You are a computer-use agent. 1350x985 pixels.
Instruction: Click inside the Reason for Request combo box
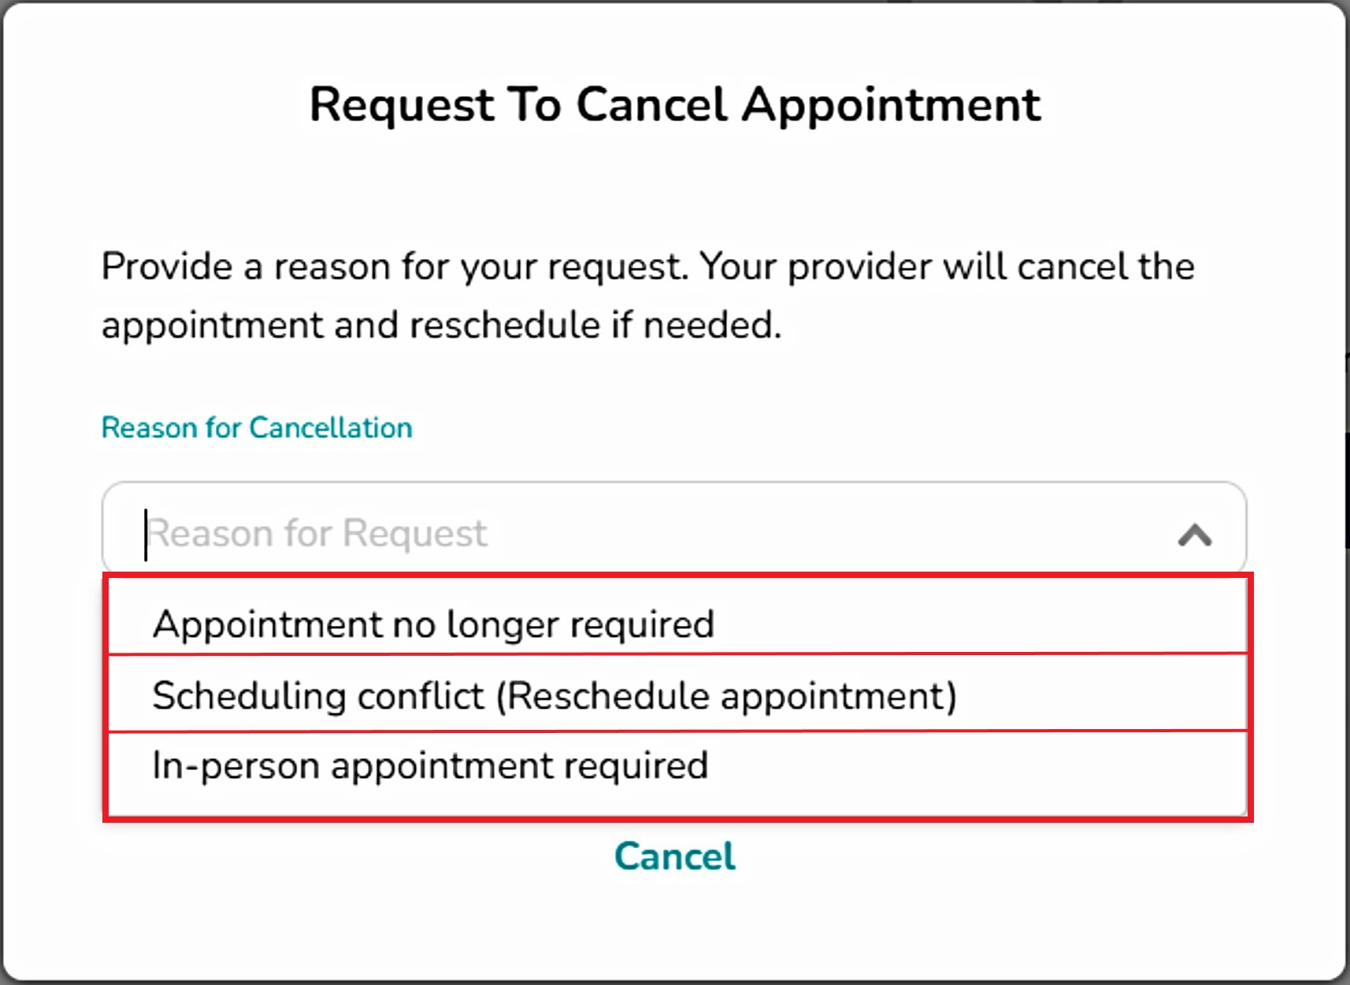(x=630, y=533)
